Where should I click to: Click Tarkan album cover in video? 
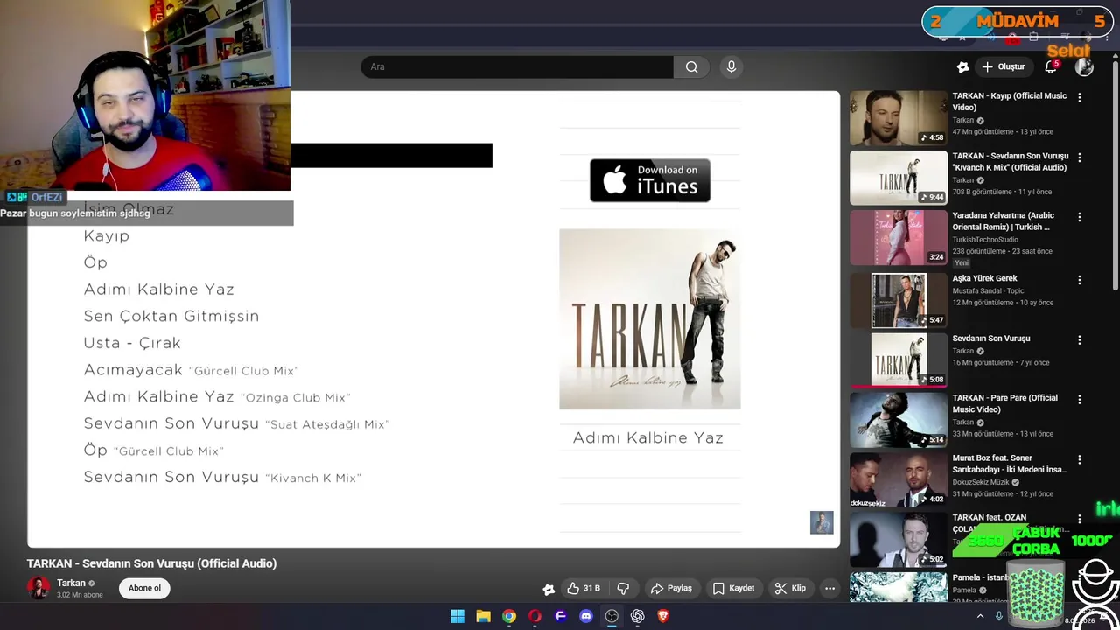click(650, 319)
